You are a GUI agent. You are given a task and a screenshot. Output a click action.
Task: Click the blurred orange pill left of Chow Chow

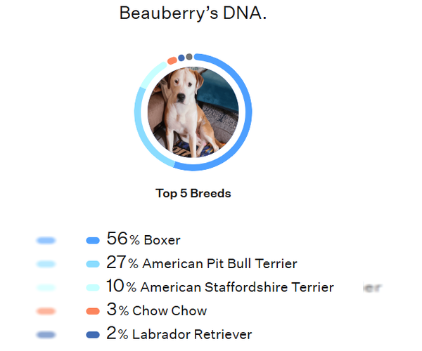click(x=45, y=311)
